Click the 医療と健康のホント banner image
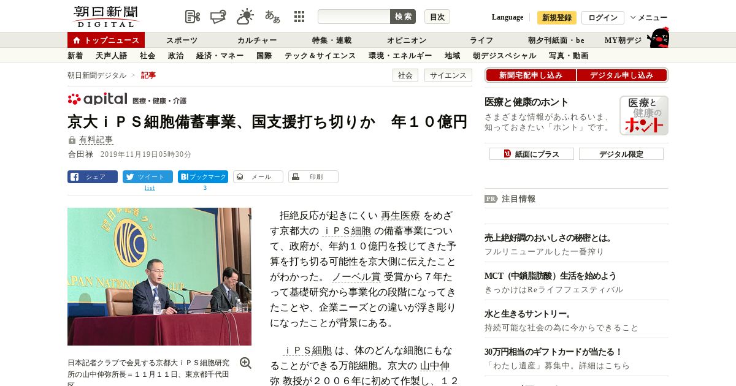The width and height of the screenshot is (736, 386). tap(643, 115)
